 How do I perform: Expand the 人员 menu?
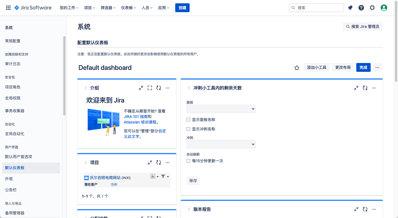[x=147, y=8]
